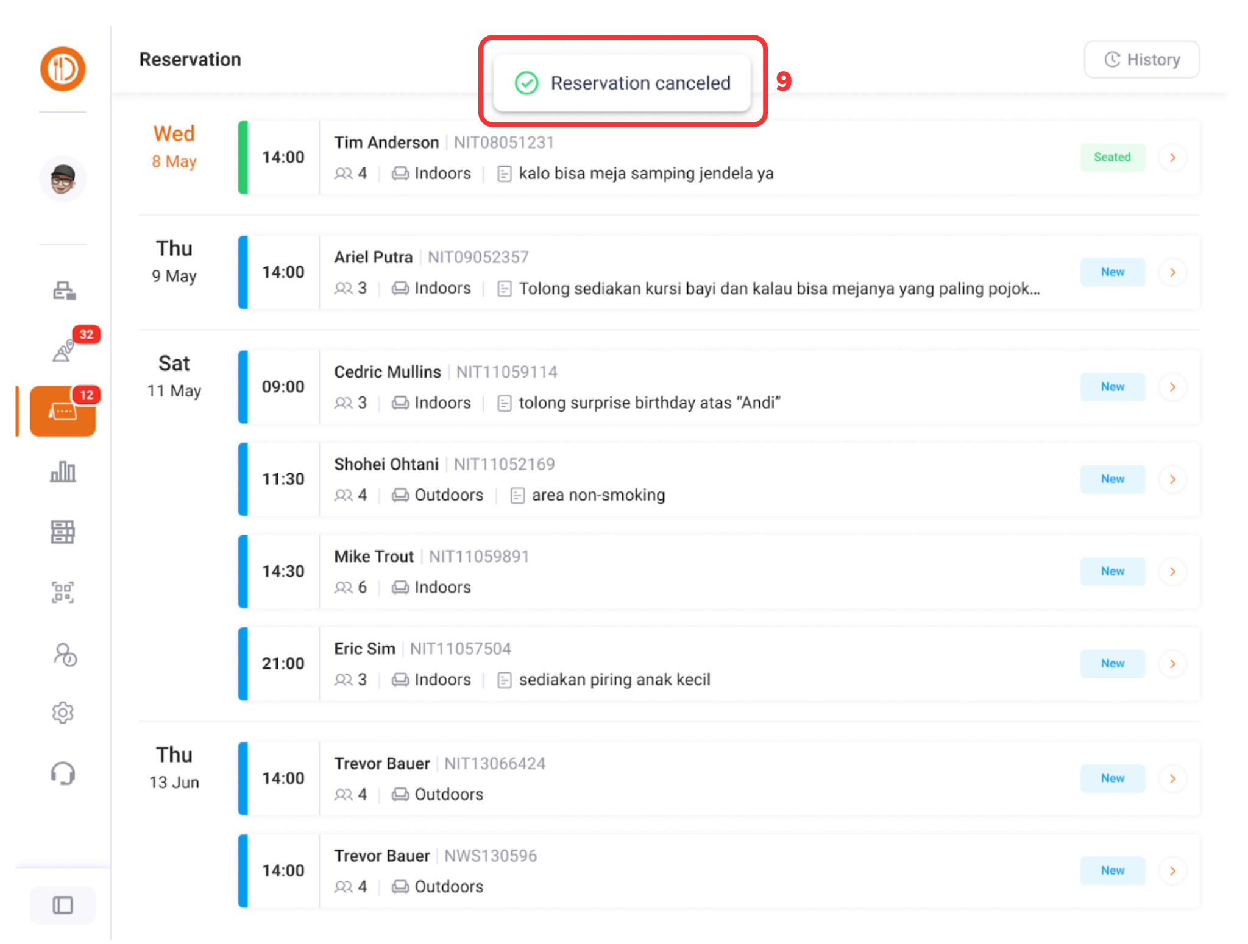Open the cashier register sidebar icon

pos(63,291)
